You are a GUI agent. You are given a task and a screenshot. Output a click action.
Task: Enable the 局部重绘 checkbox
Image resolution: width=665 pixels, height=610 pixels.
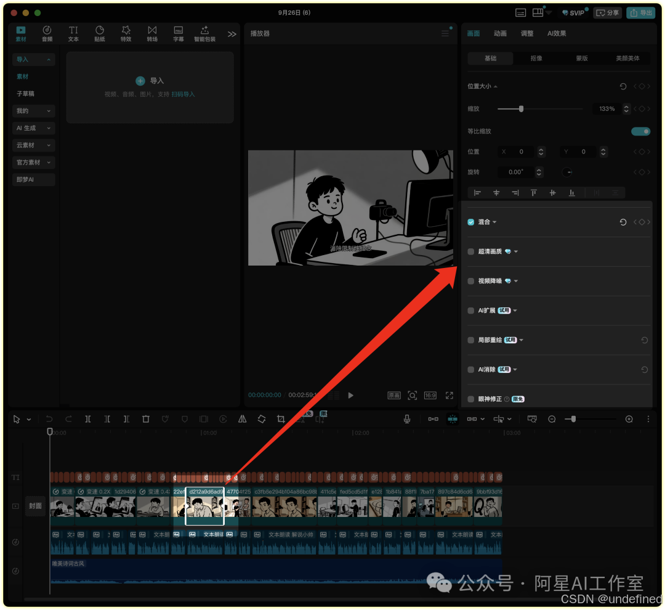471,340
